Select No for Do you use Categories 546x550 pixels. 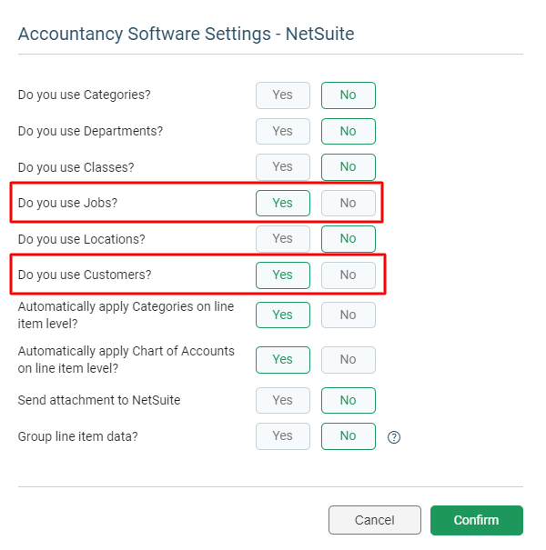pos(349,95)
